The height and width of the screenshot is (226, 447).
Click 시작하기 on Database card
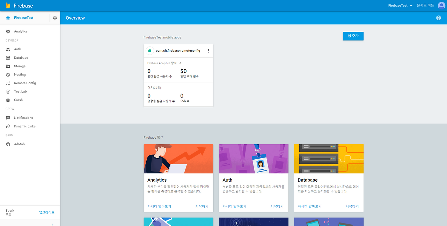(352, 206)
